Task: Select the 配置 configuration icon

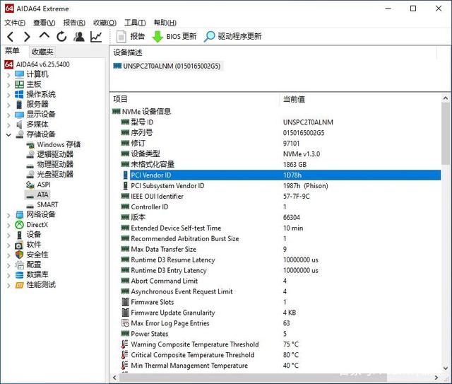Action: tap(19, 264)
